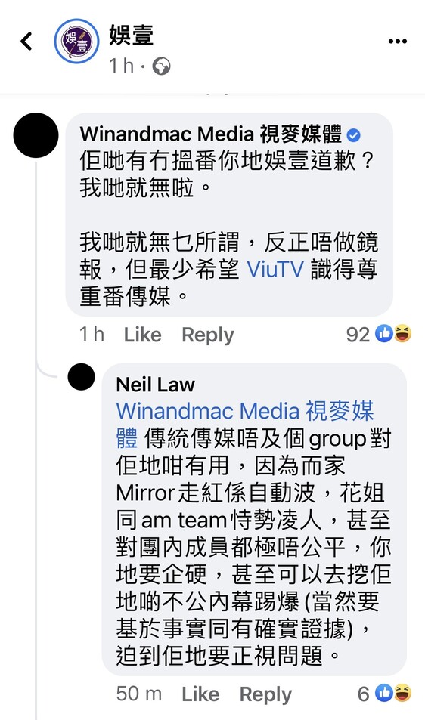Like Neil Law's reply

pos(200,694)
